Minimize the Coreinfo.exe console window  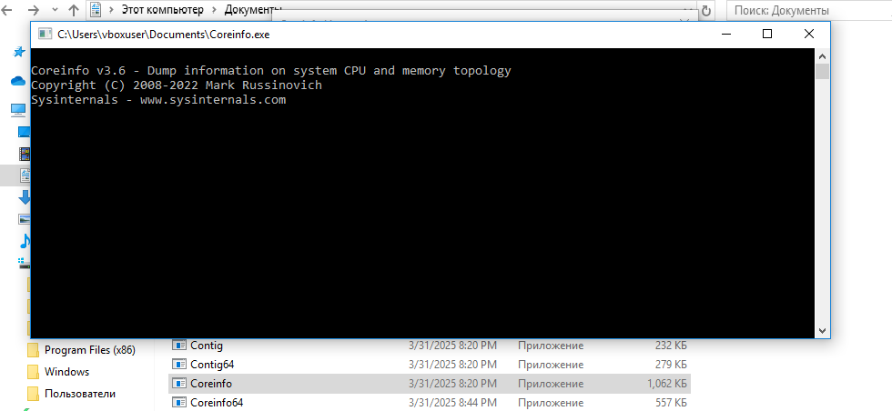[726, 35]
